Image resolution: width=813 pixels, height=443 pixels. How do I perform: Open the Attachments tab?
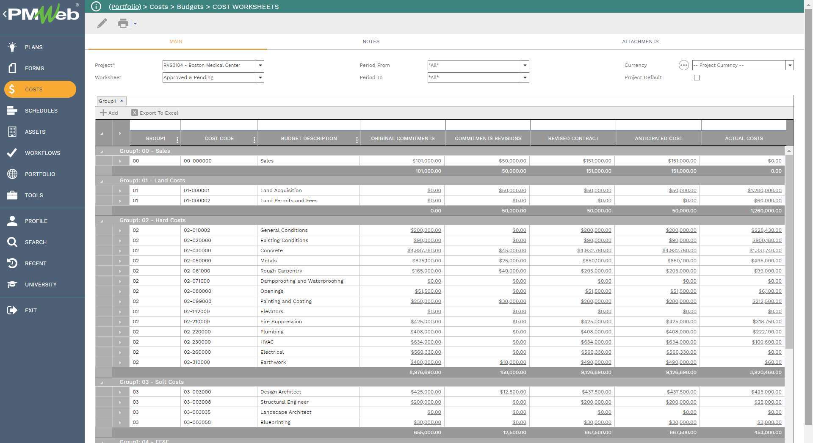tap(640, 41)
